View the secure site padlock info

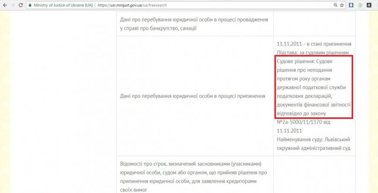[x=30, y=5]
